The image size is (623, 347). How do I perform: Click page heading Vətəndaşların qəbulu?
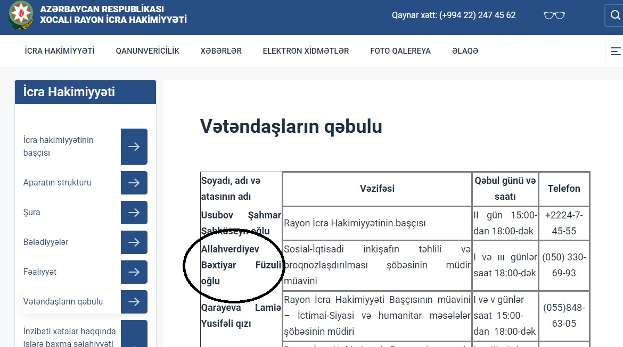(291, 126)
